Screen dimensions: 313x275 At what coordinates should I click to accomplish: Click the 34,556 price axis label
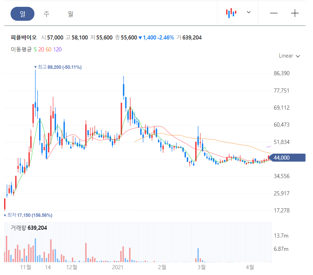(x=281, y=176)
